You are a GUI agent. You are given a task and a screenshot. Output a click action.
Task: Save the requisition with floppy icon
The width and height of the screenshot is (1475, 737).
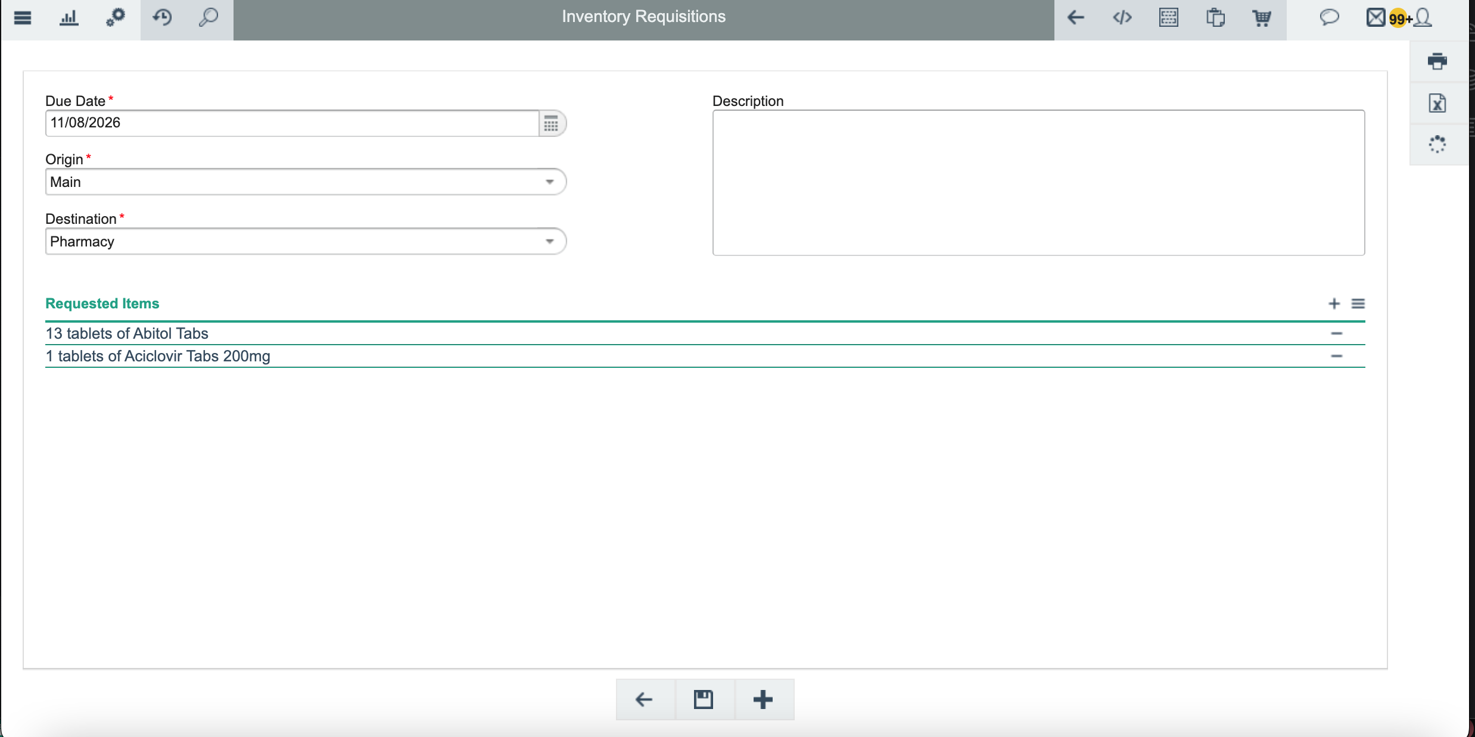704,699
